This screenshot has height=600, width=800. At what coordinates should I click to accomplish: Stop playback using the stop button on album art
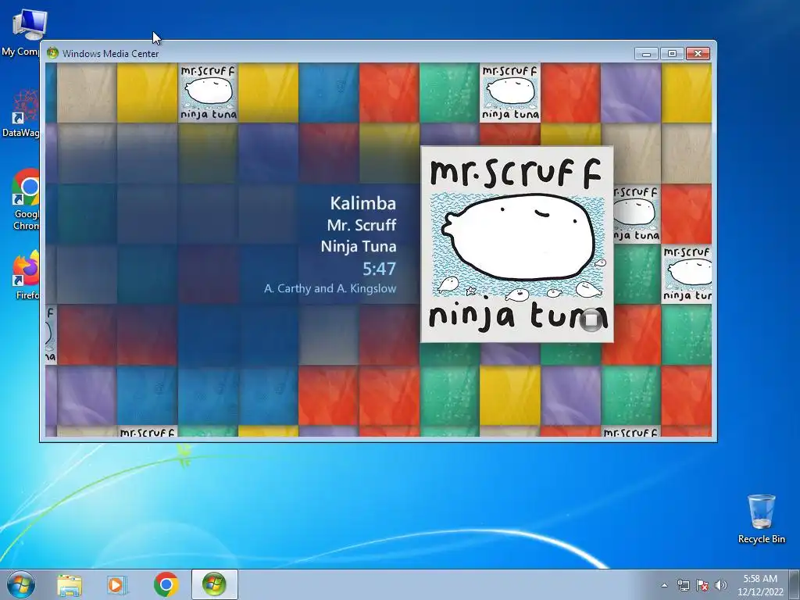tap(591, 320)
